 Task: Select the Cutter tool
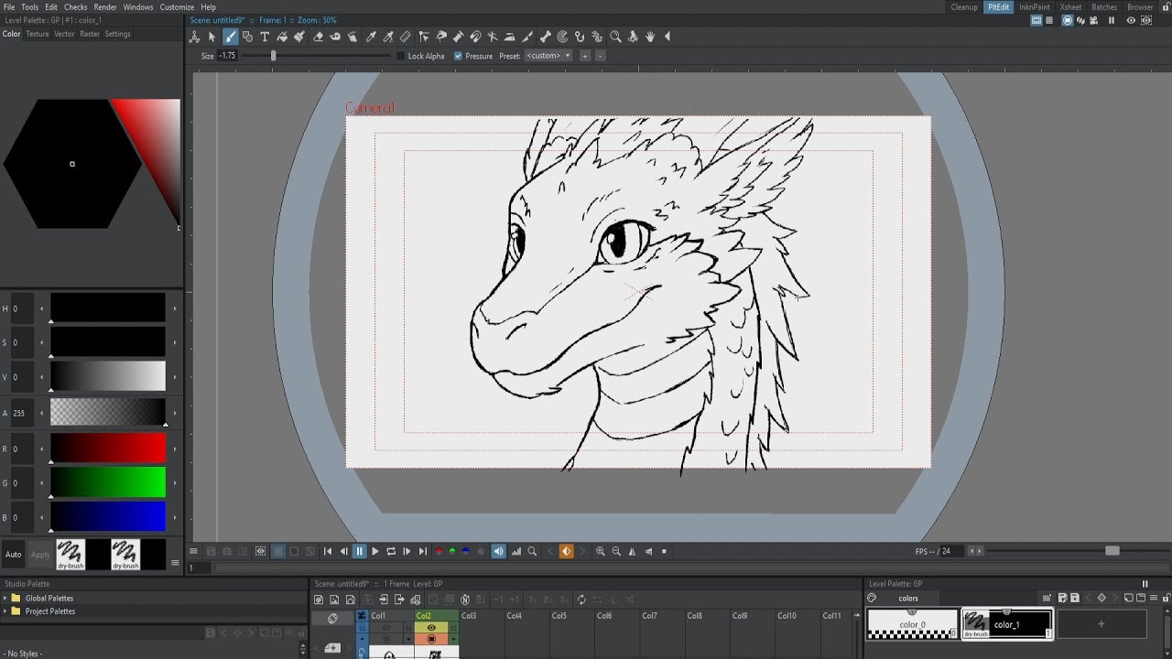pyautogui.click(x=527, y=37)
